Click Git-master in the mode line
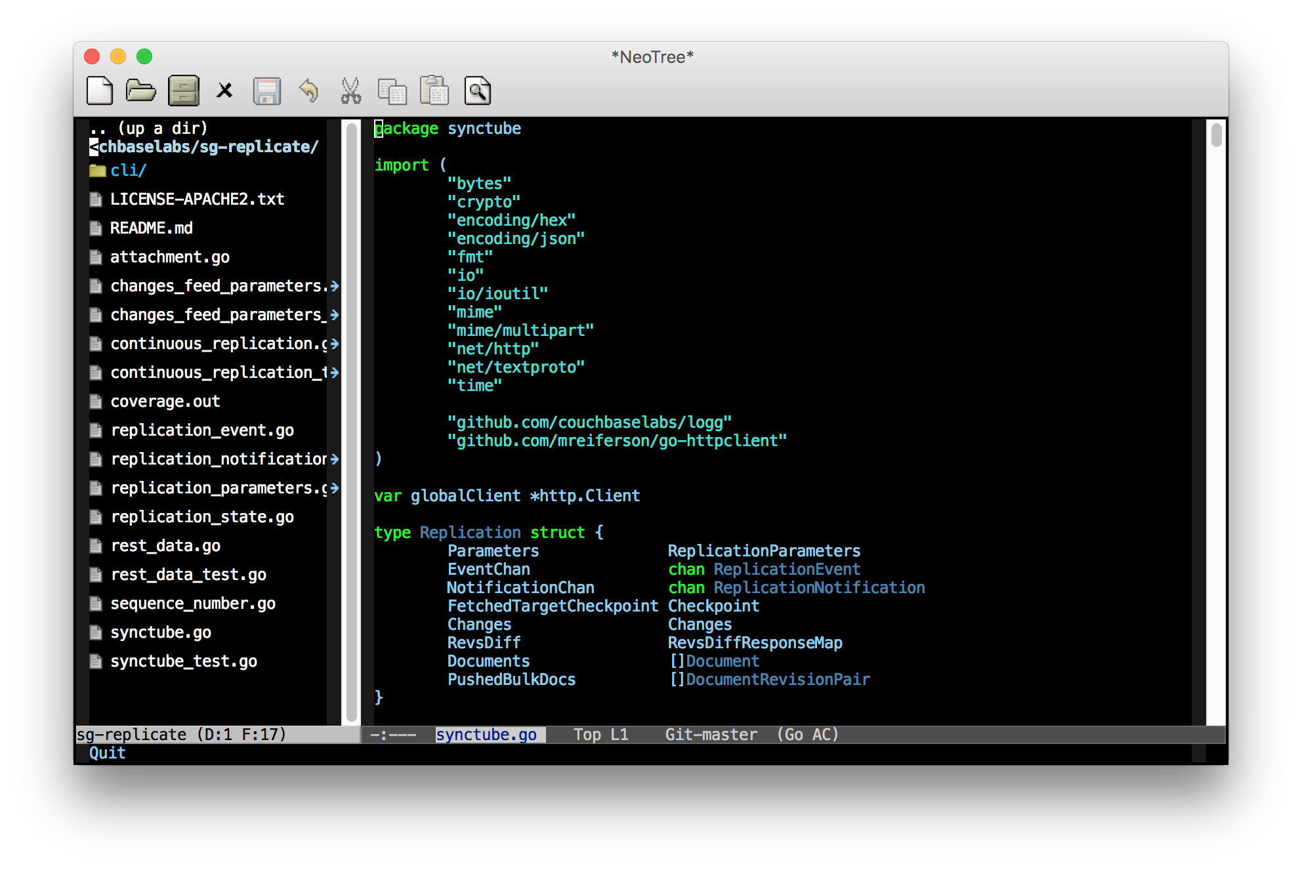The height and width of the screenshot is (870, 1302). click(x=711, y=735)
